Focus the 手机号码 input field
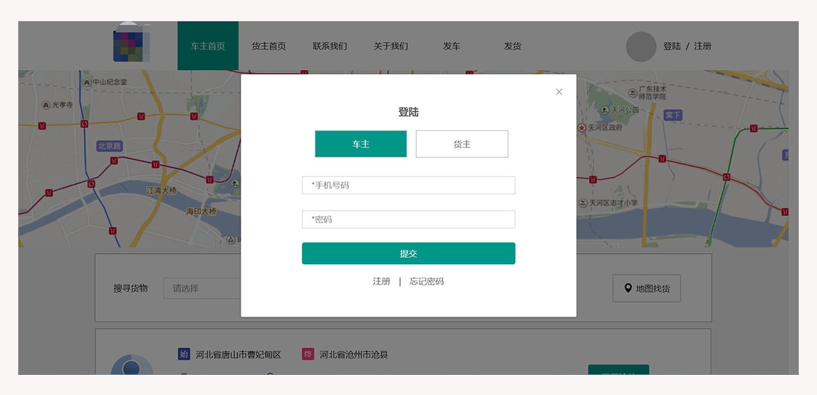 pyautogui.click(x=408, y=185)
